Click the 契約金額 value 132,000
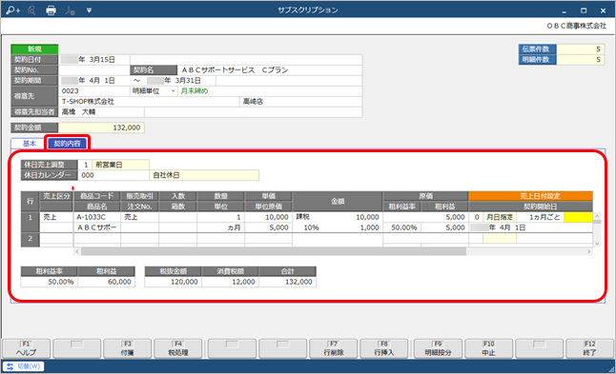 [101, 128]
